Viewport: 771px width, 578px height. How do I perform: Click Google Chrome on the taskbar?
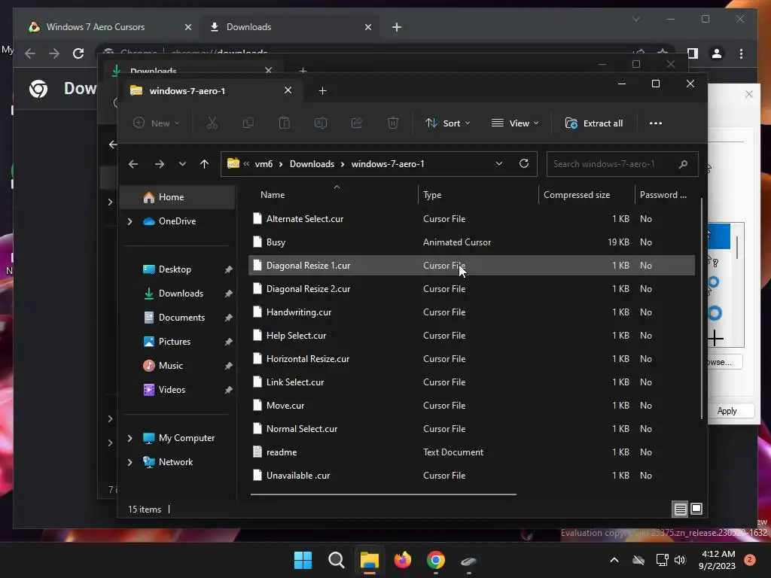[x=436, y=560]
